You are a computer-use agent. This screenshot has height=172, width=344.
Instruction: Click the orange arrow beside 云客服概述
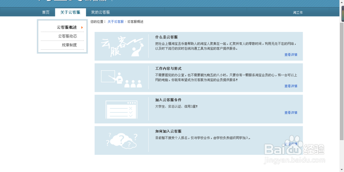coord(82,27)
